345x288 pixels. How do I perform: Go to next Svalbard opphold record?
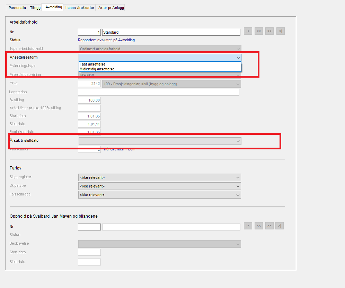coord(269,226)
